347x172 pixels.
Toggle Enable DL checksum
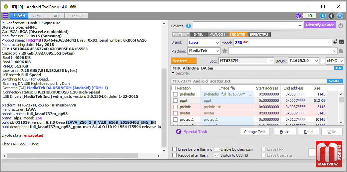[x=217, y=149]
